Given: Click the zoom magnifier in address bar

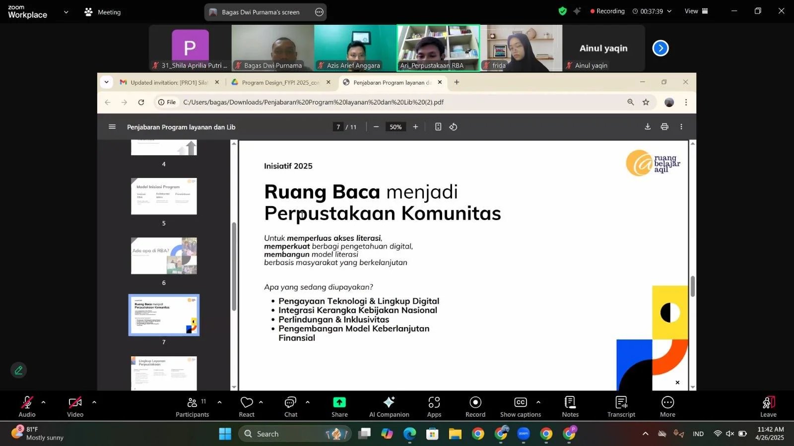Looking at the screenshot, I should [630, 102].
